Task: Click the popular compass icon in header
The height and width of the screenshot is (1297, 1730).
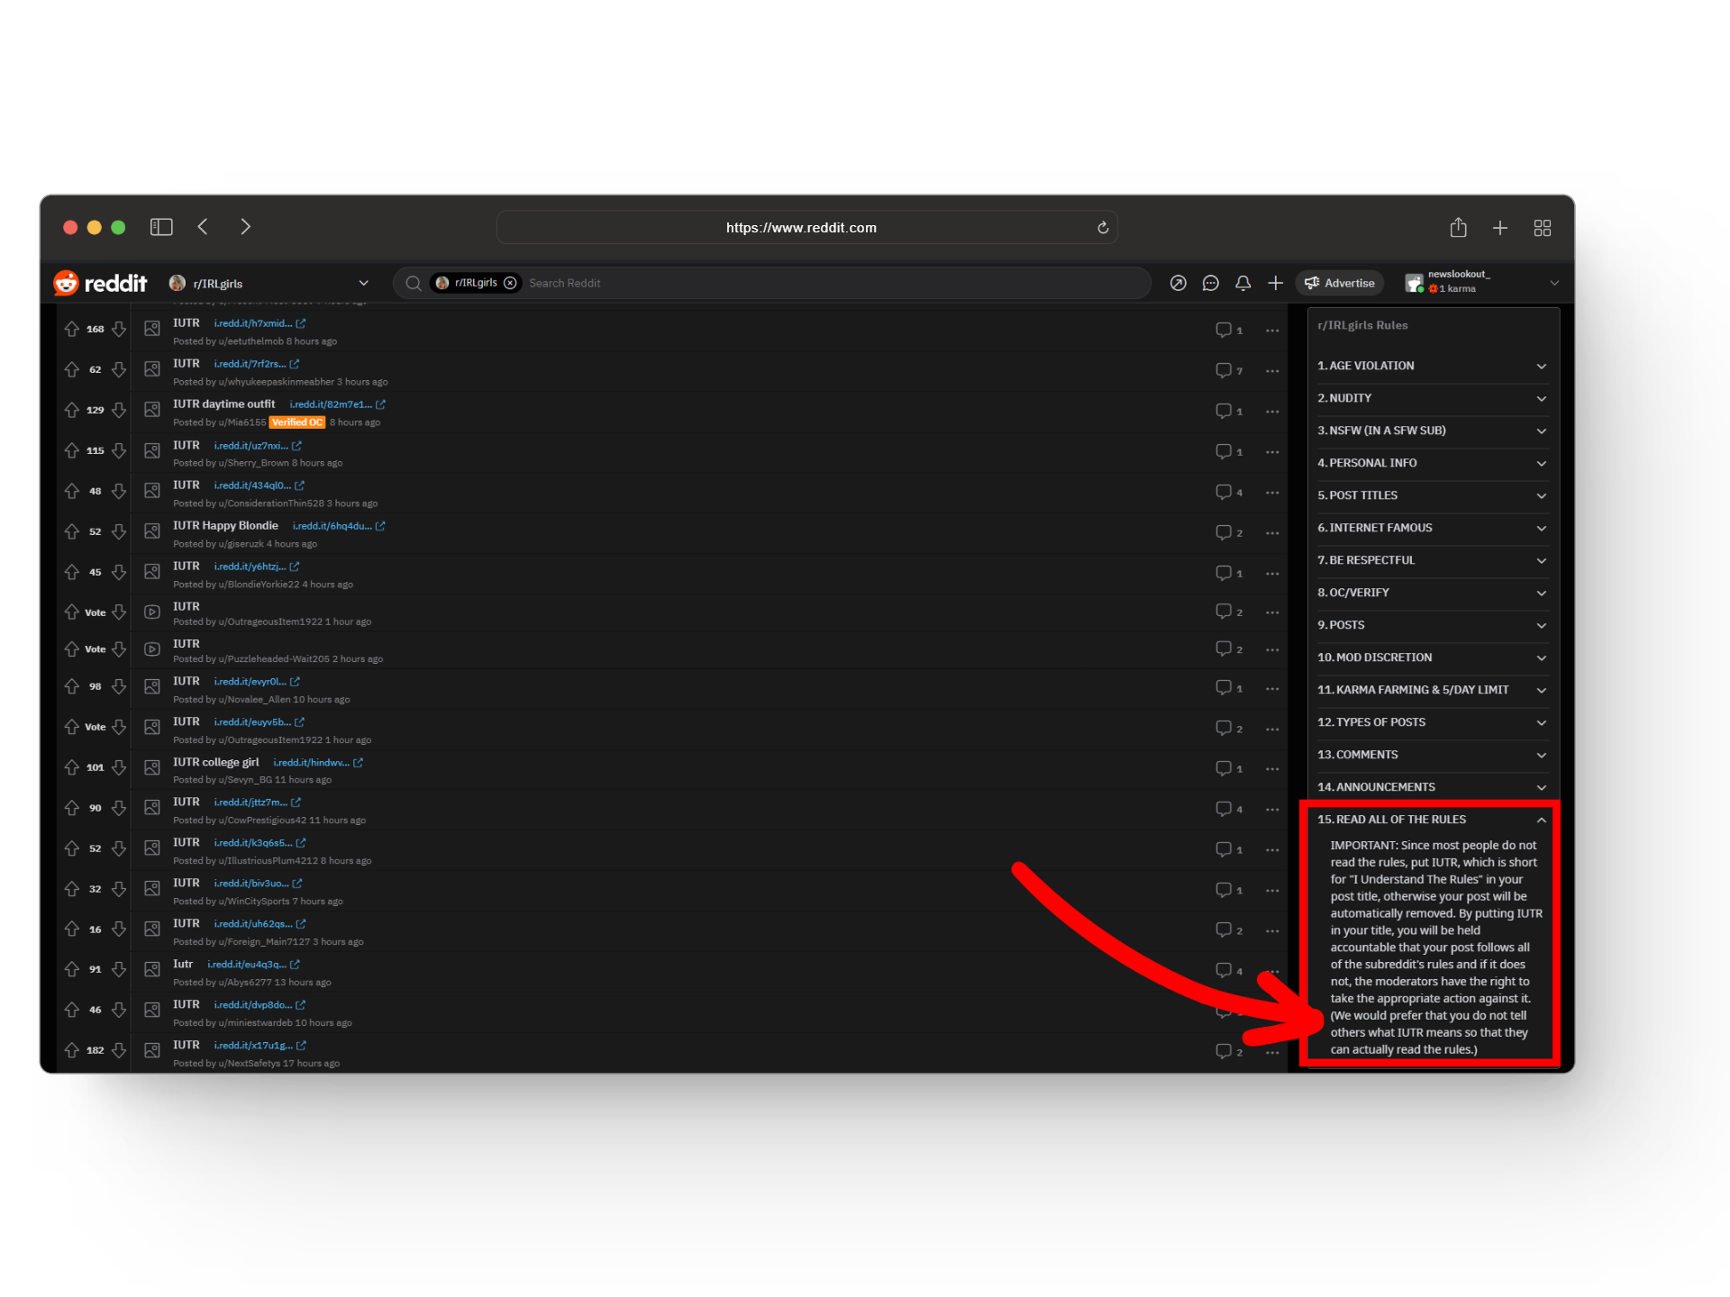Action: 1178,283
